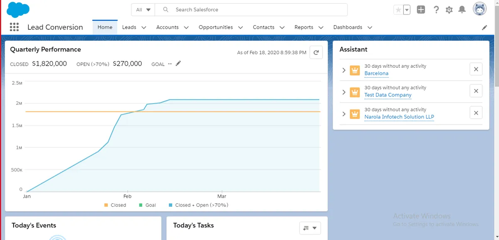
Task: Edit the Goal with the pencil icon
Action: click(x=178, y=64)
